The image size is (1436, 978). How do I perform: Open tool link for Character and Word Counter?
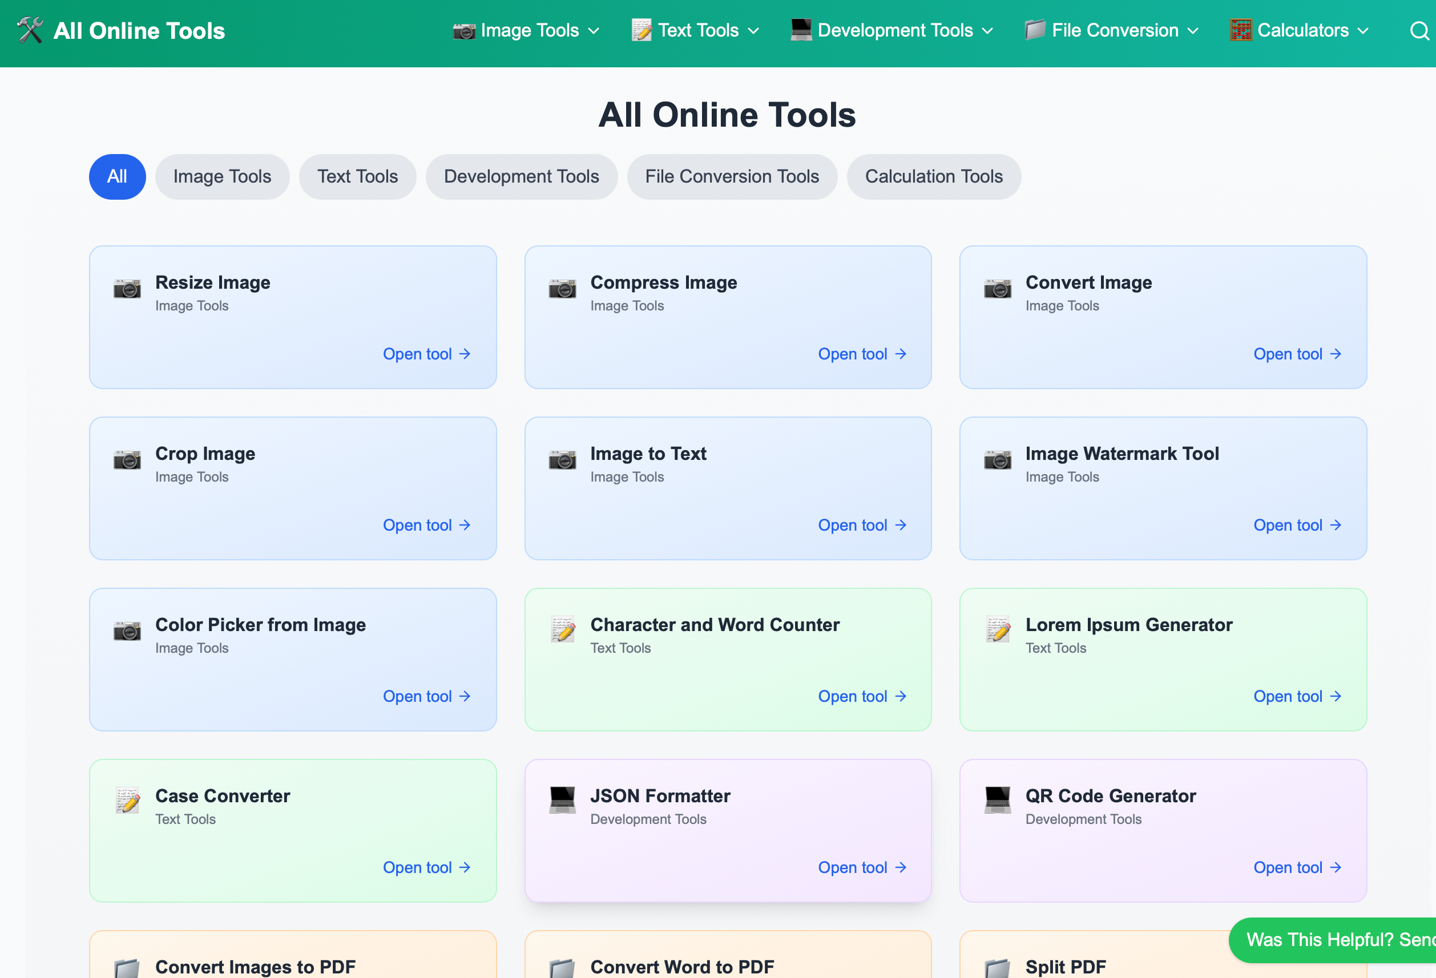[862, 696]
